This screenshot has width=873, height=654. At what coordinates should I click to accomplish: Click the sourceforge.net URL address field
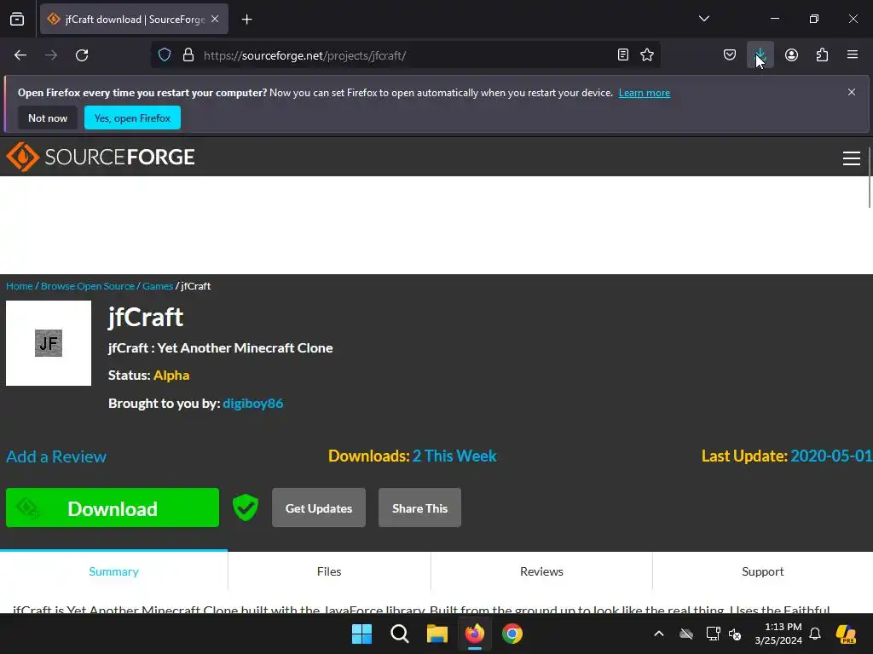(x=405, y=55)
